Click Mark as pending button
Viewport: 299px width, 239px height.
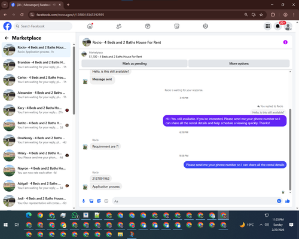(x=135, y=63)
